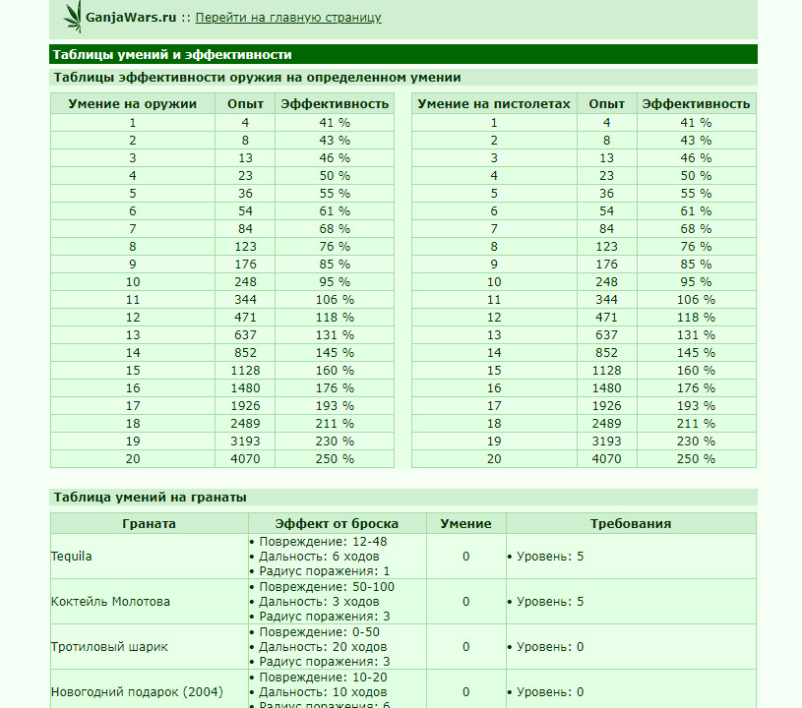Click 'Уровень: 5' in the Tequila row

(x=550, y=557)
